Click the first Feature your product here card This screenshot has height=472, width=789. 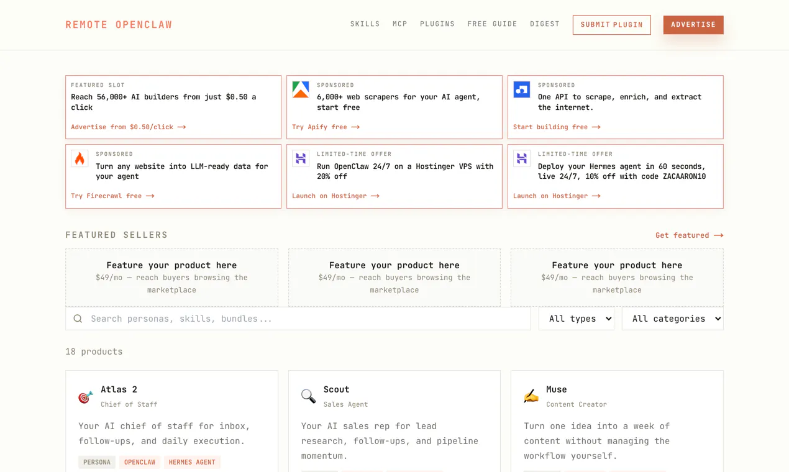pyautogui.click(x=171, y=278)
